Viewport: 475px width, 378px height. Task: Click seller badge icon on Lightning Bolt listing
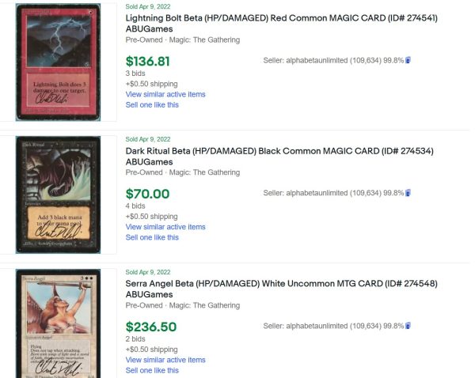[408, 60]
